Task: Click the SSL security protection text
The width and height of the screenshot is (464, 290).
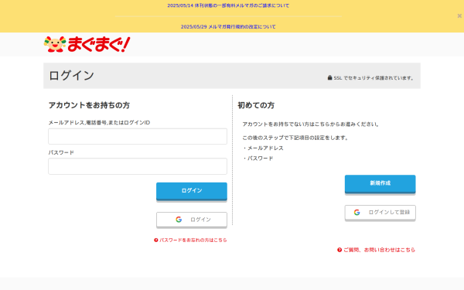Action: tap(374, 78)
